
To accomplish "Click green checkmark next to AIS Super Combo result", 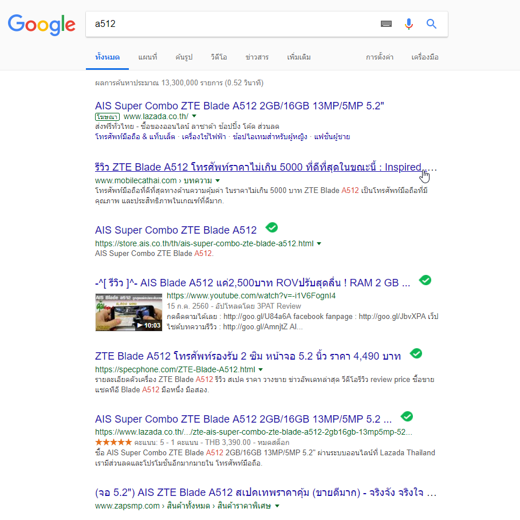I will tap(271, 227).
